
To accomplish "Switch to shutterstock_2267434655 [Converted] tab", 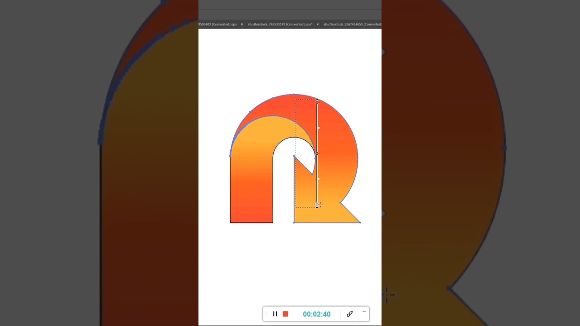I will 352,24.
